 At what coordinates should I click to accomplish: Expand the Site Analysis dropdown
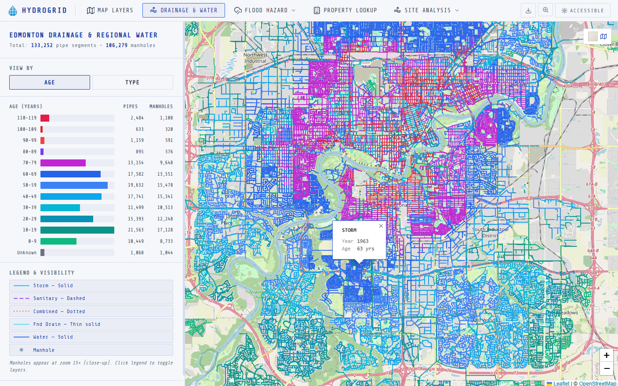coord(426,10)
